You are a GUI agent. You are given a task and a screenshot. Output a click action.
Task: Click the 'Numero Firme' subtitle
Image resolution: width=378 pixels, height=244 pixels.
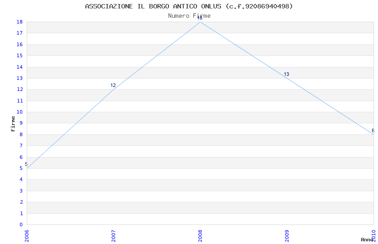pyautogui.click(x=189, y=16)
